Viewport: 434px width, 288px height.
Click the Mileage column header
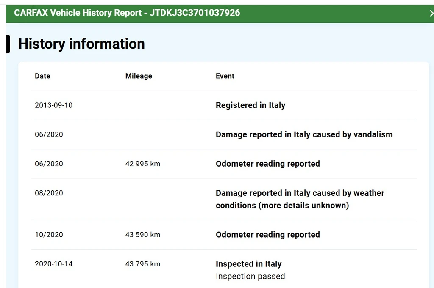139,76
